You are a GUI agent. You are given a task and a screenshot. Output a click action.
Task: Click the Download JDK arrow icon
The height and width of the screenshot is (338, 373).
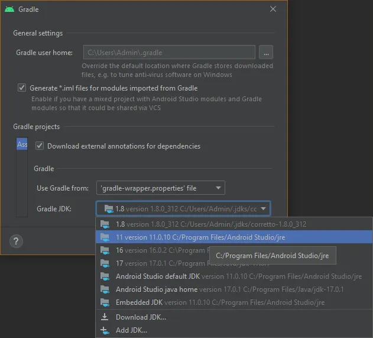coord(105,317)
